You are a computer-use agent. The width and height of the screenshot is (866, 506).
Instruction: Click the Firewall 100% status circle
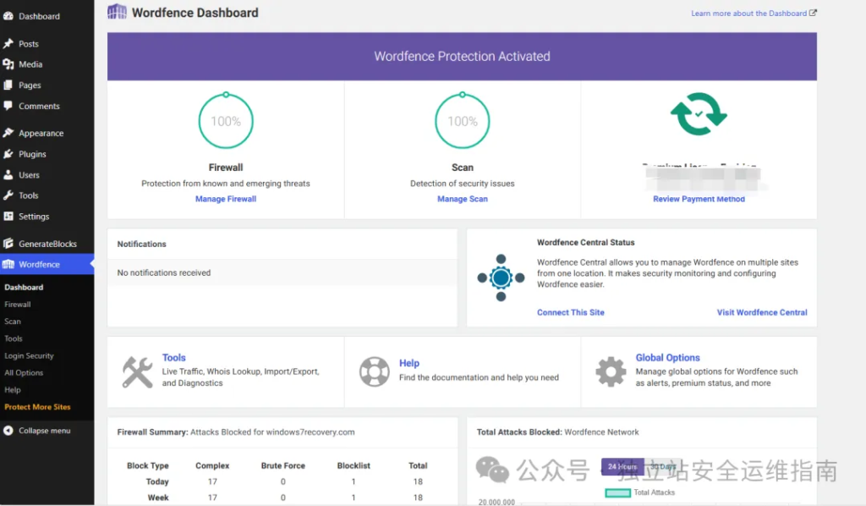(226, 121)
